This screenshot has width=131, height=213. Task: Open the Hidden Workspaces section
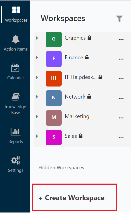pos(61,168)
